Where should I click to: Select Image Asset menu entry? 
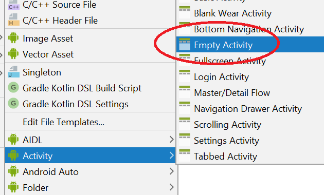(x=91, y=38)
